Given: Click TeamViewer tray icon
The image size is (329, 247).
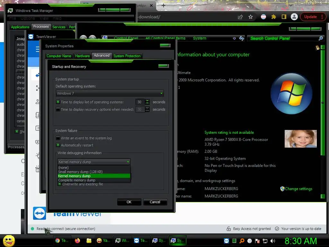Looking at the screenshot, I should click(227, 241).
